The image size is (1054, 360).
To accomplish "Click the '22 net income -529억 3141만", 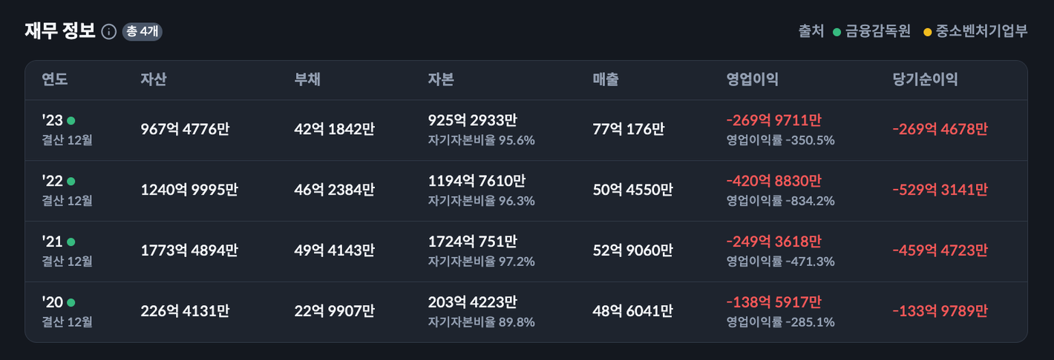I will [x=940, y=190].
